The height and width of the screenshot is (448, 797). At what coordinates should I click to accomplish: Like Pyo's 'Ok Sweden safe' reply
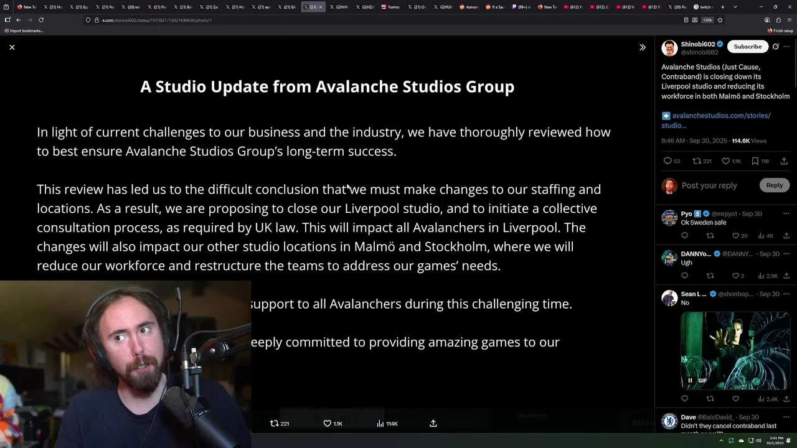[x=740, y=236]
